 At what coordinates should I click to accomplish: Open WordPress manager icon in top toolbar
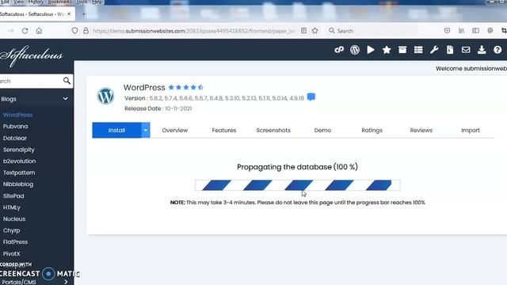tap(355, 50)
